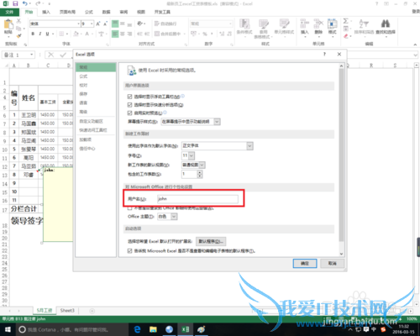
Task: Click the Wrap Text (自动换行) button
Action: click(x=165, y=24)
